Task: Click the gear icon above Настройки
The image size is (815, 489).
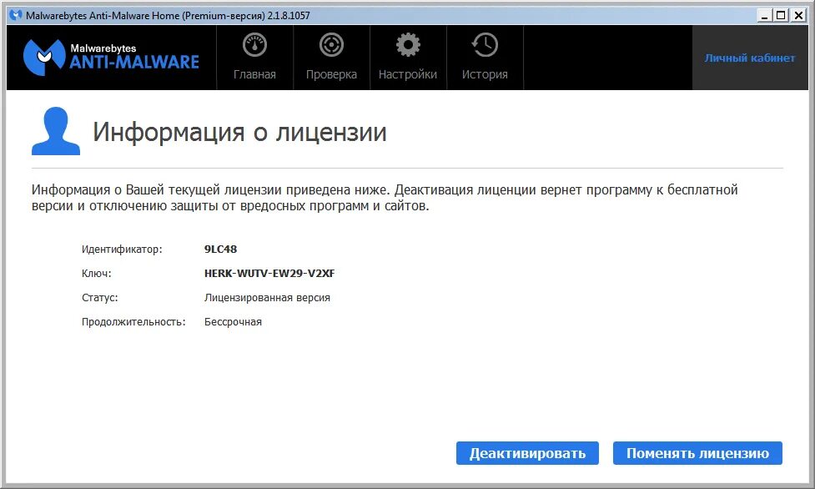Action: [x=408, y=45]
